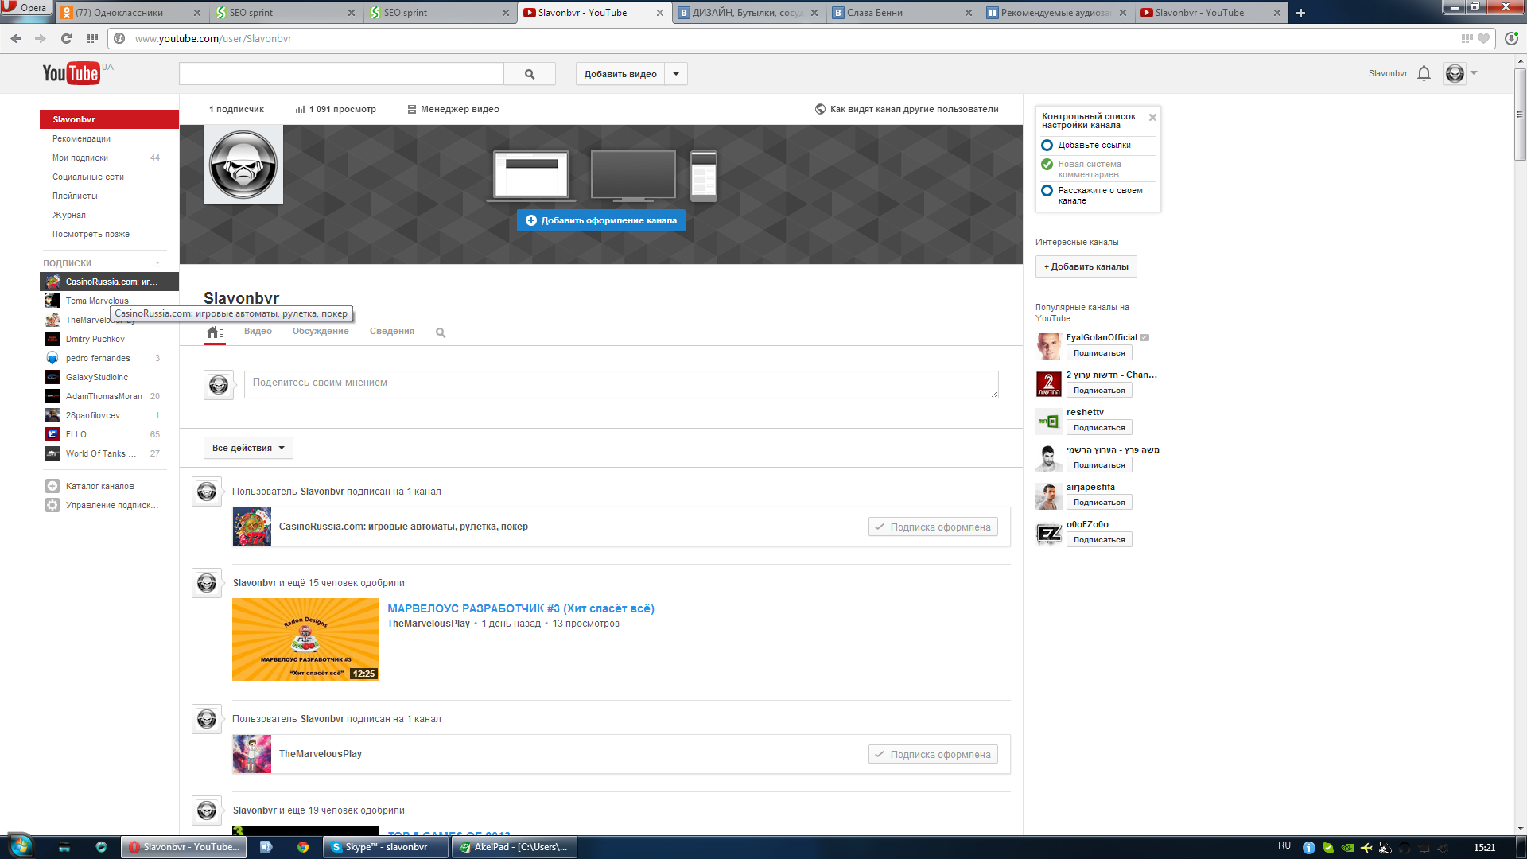The image size is (1527, 859).
Task: Open EyalGolanOfficial channel avatar
Action: click(1048, 347)
